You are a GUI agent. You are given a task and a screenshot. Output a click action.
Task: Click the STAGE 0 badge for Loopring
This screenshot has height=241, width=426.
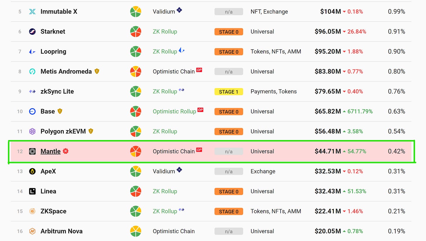(229, 52)
